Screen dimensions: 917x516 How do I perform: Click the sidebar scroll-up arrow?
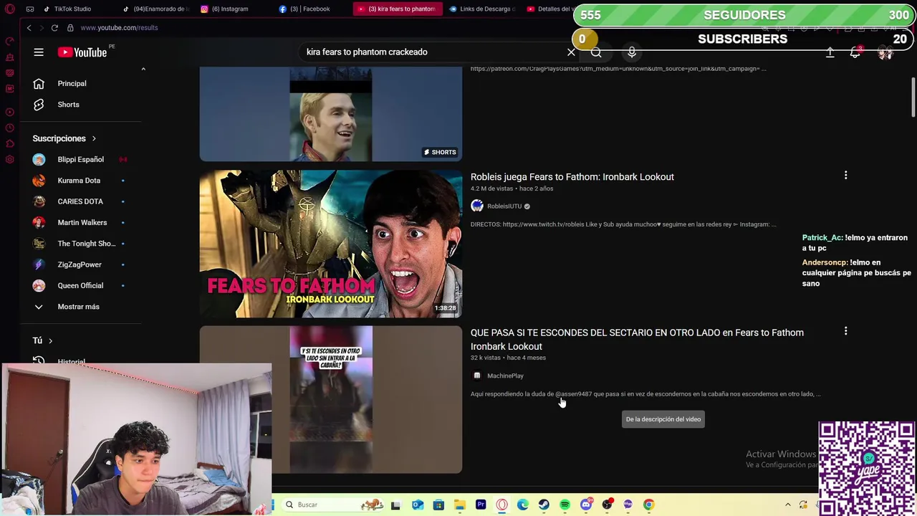tap(143, 70)
